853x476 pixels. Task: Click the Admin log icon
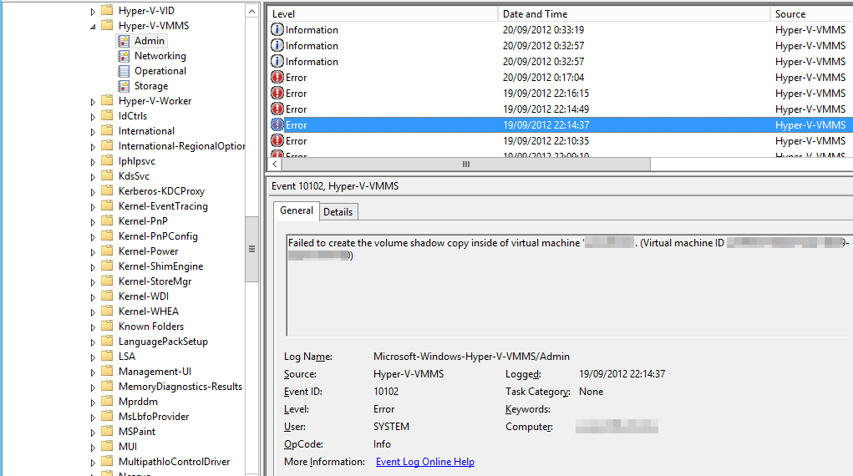(124, 41)
